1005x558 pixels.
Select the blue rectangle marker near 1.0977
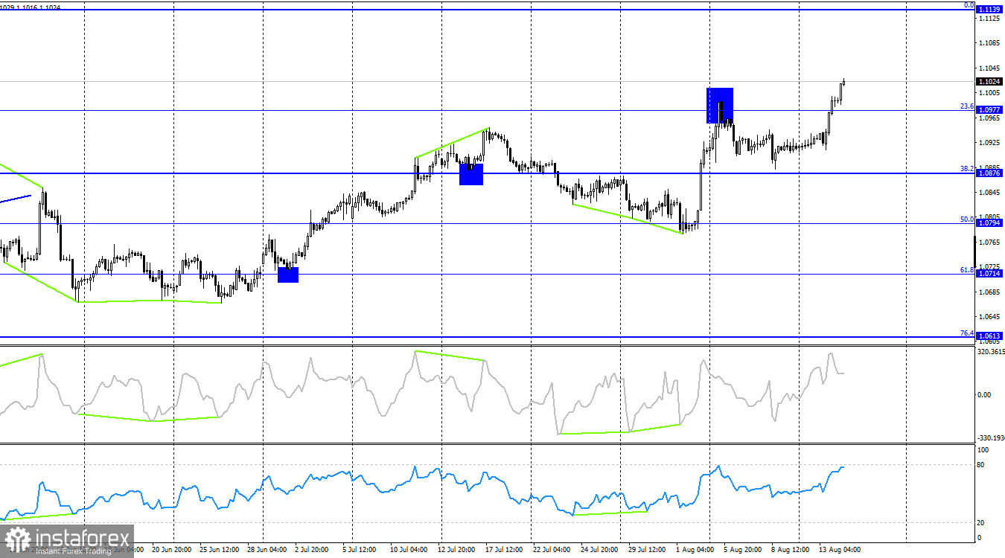[x=720, y=106]
